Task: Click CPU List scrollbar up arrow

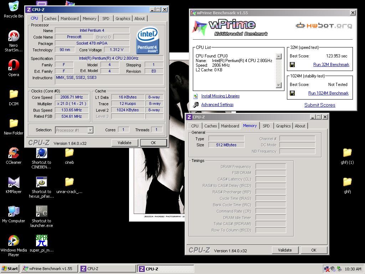Action: point(279,56)
